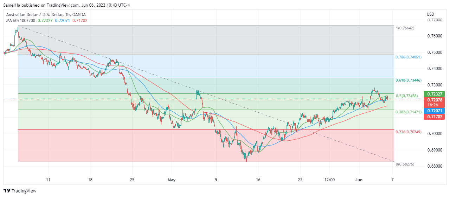Select the Australian Dollar / U.S. Dollar chart title
The image size is (450, 197).
click(x=46, y=15)
